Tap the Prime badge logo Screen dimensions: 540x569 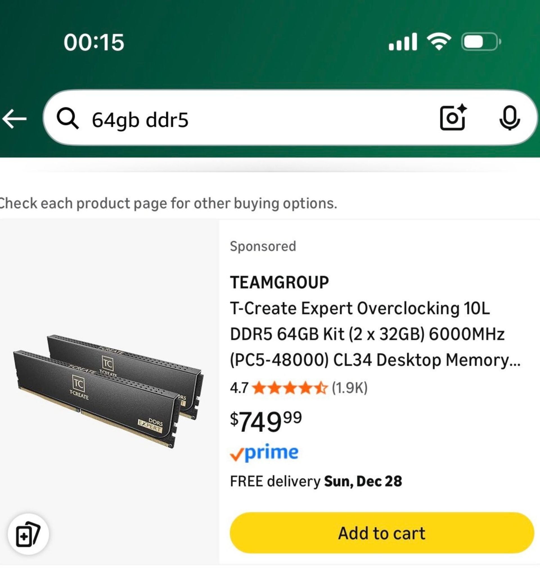point(264,453)
